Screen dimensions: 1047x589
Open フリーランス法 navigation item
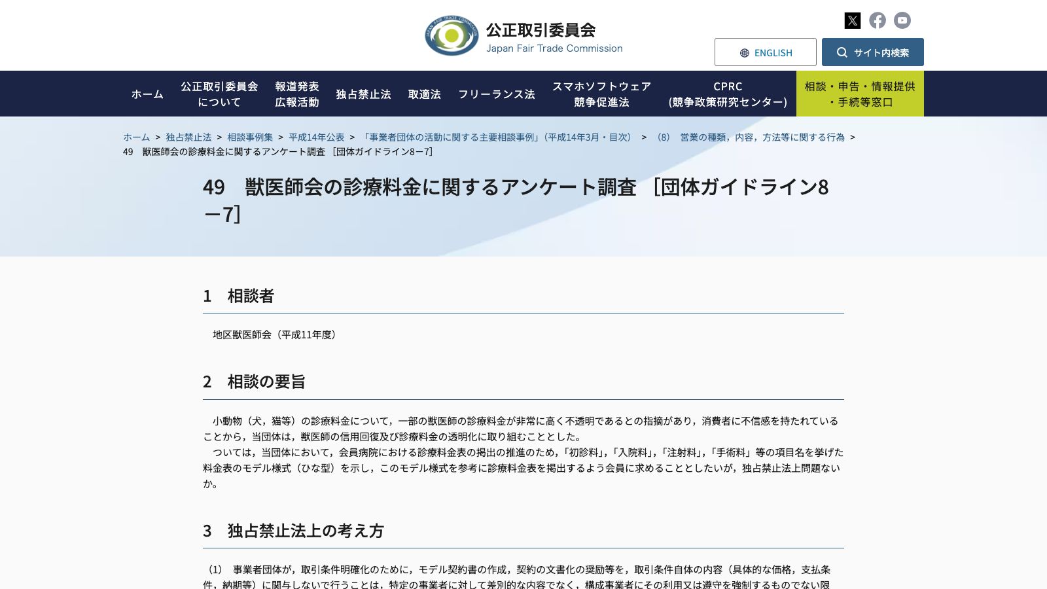497,94
